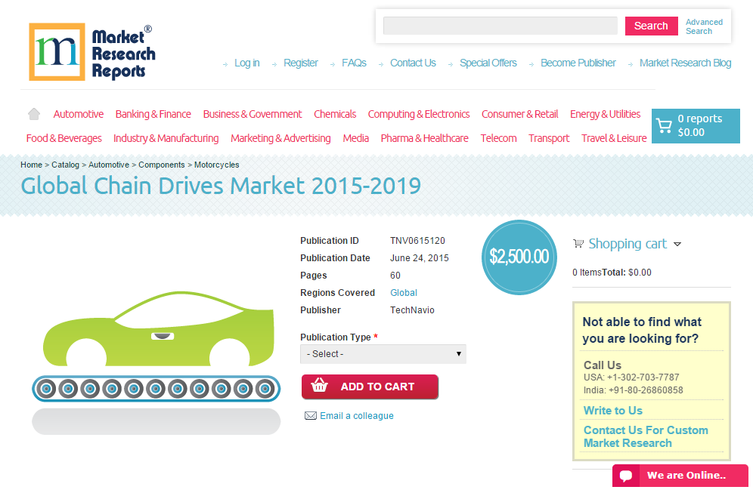Open the Motorcycles breadcrumb
753x496 pixels.
217,165
